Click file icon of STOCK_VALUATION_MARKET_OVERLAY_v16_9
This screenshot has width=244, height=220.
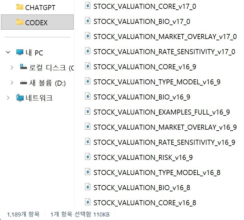point(88,127)
